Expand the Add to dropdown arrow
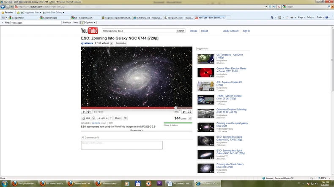The image size is (334, 187). point(110,118)
